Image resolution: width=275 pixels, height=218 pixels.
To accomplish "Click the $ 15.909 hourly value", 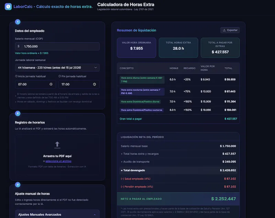I will click(206, 102).
